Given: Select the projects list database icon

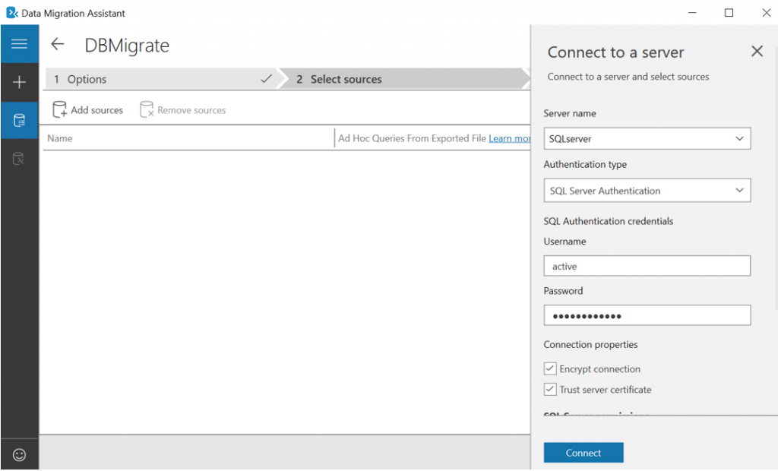Looking at the screenshot, I should click(20, 120).
